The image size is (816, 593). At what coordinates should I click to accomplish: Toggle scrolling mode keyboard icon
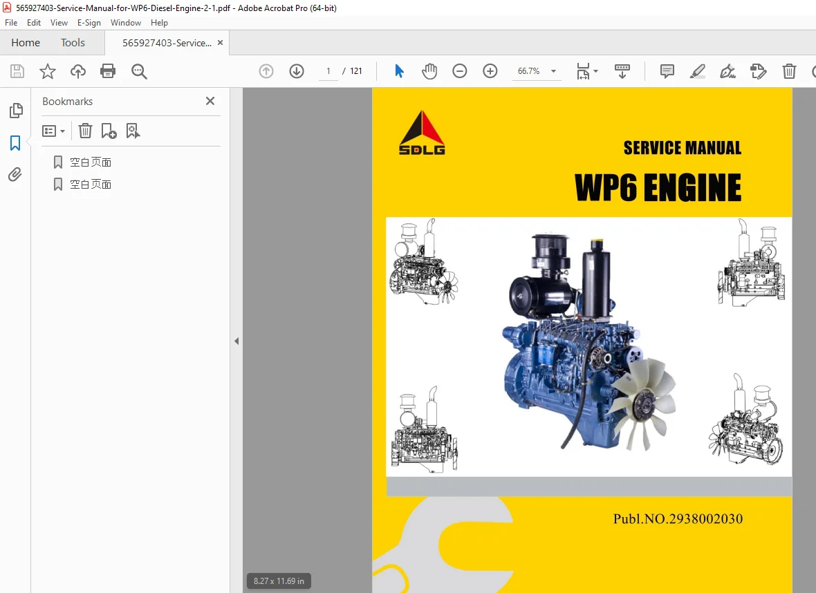pos(622,71)
